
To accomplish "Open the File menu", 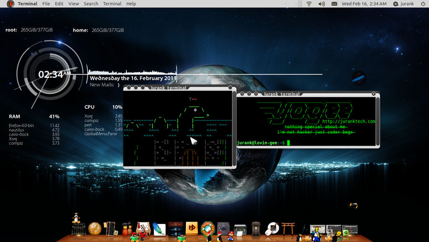I will [x=46, y=4].
